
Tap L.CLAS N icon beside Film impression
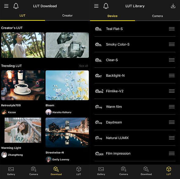pos(99,153)
